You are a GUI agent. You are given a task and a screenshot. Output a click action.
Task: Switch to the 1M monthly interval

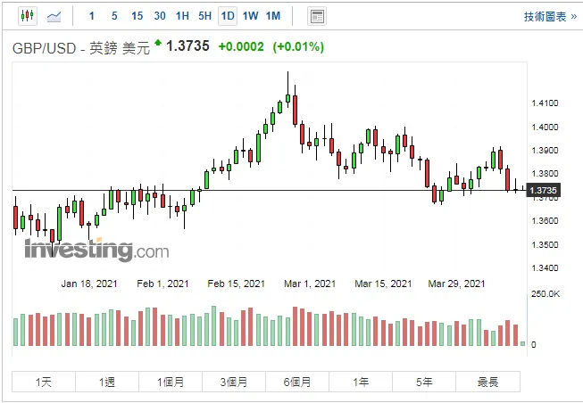tap(273, 16)
